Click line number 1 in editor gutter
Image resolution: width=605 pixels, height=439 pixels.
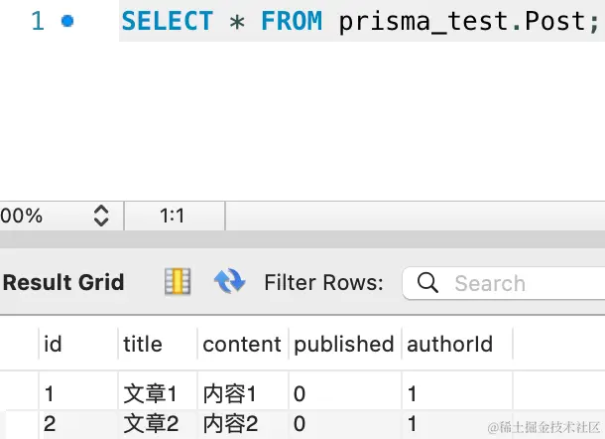click(38, 21)
